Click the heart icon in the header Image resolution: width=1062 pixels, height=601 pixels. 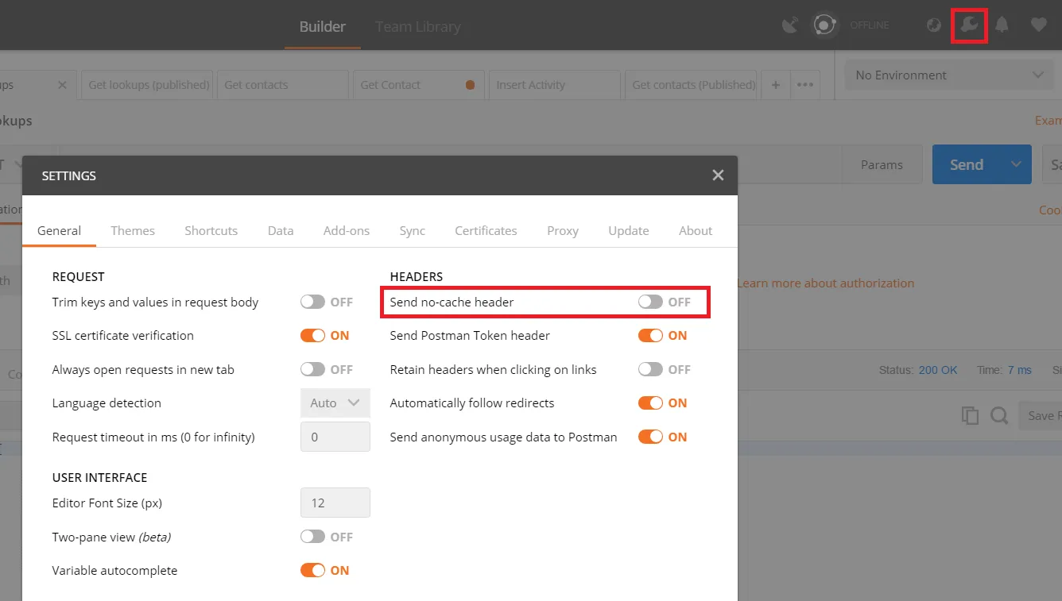tap(1039, 25)
